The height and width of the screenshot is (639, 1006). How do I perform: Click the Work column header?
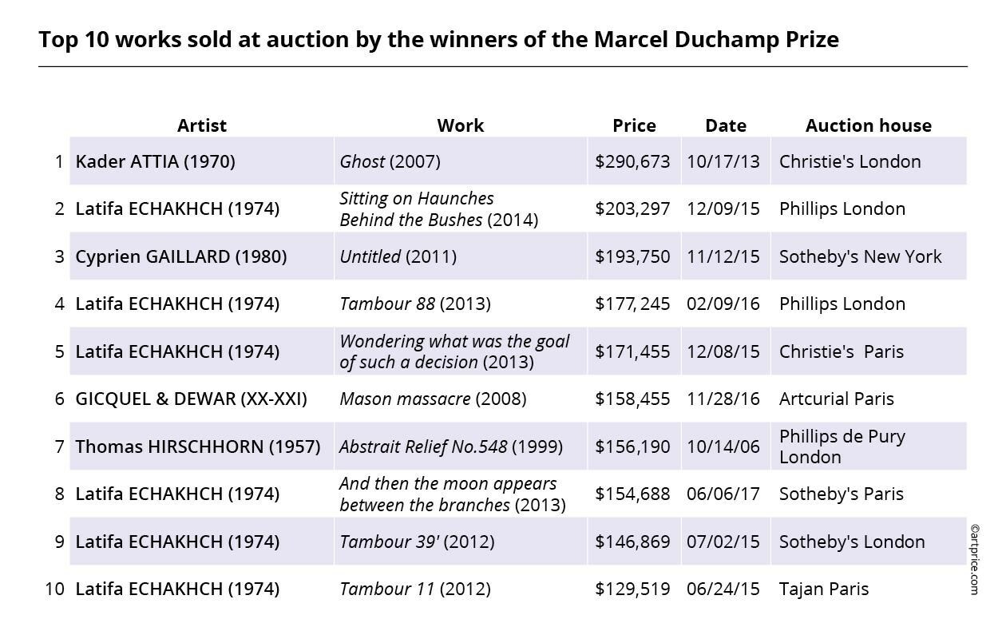pos(460,125)
